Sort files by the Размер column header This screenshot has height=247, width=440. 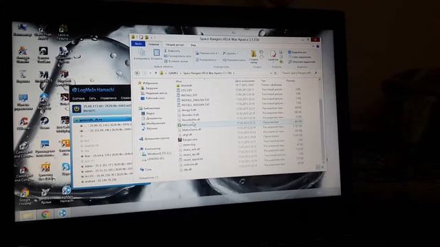click(x=290, y=81)
